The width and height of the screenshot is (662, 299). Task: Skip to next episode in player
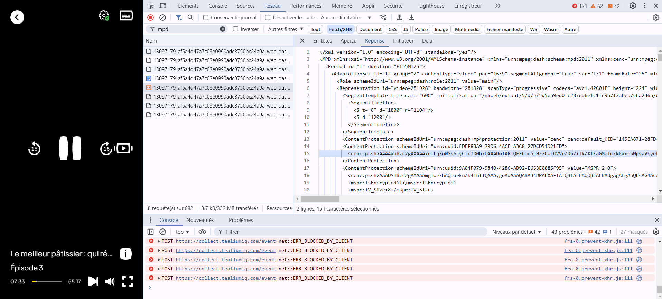pyautogui.click(x=93, y=281)
